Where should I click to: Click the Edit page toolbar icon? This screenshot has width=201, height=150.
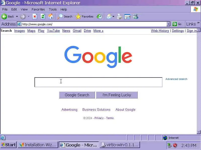pos(127,16)
